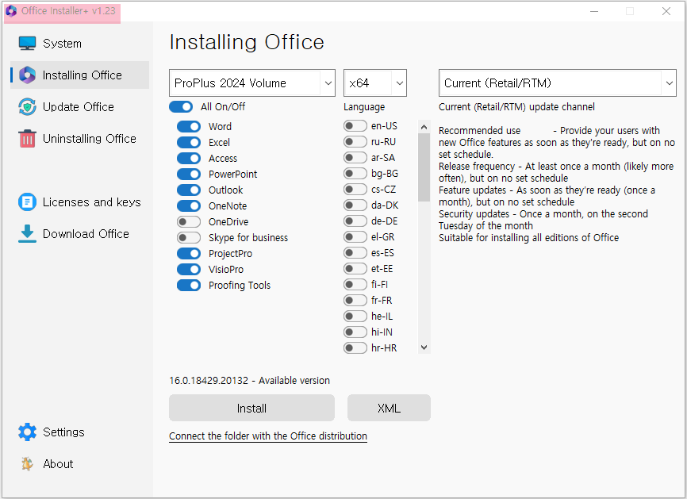Go to Update Office page
The height and width of the screenshot is (499, 687).
click(79, 107)
